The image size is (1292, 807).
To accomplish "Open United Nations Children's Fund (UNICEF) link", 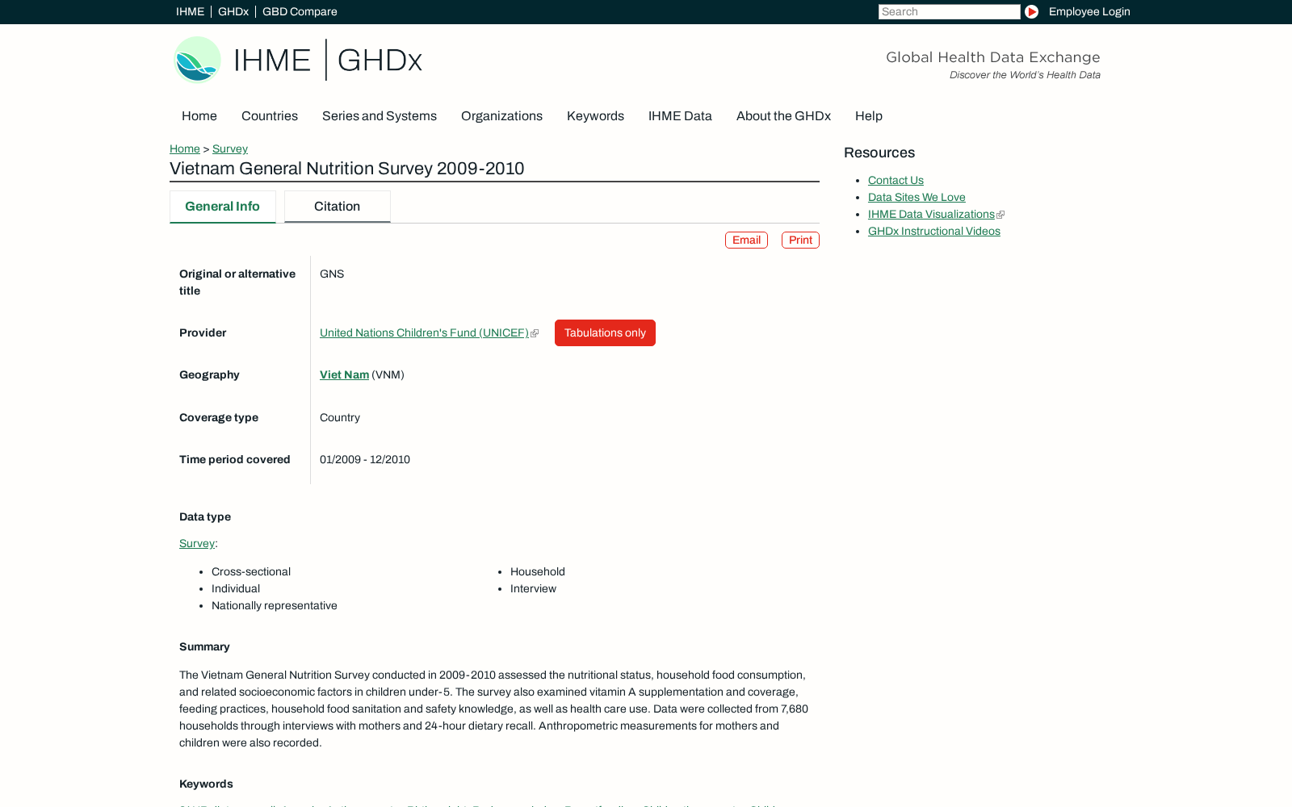I will point(424,332).
